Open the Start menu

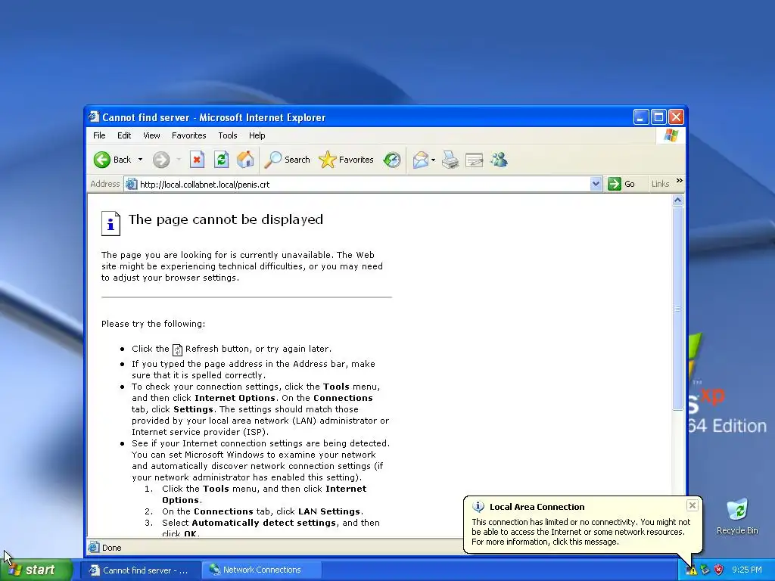click(x=37, y=570)
